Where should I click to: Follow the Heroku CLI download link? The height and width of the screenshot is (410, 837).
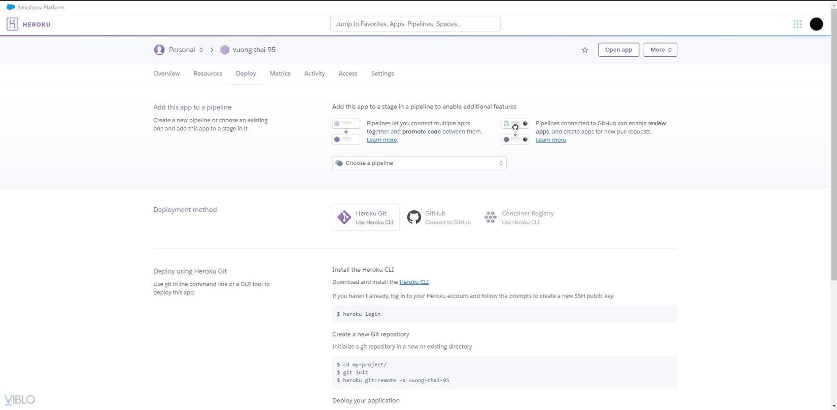point(413,282)
